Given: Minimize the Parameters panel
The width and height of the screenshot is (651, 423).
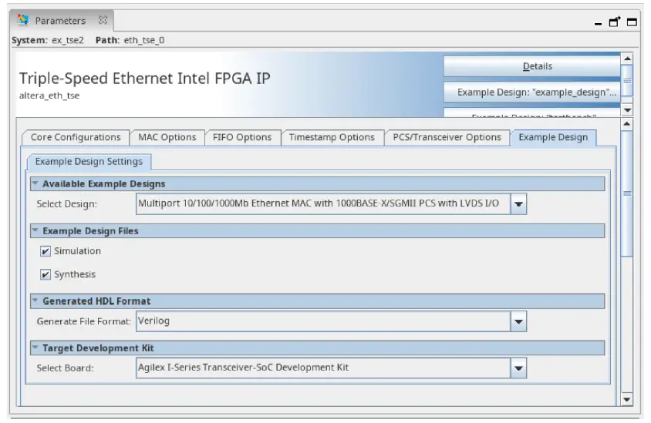Looking at the screenshot, I should click(x=598, y=24).
